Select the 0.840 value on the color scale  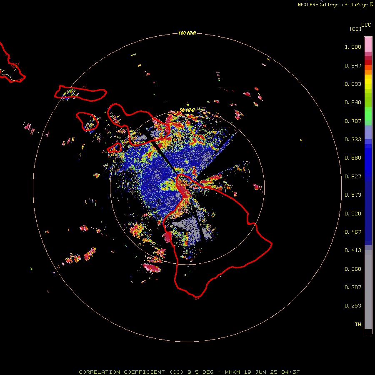coord(353,102)
